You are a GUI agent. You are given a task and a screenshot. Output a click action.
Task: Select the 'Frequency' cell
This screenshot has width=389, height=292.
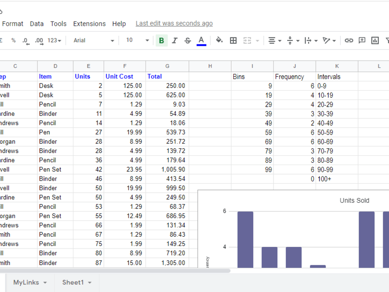tap(295, 77)
